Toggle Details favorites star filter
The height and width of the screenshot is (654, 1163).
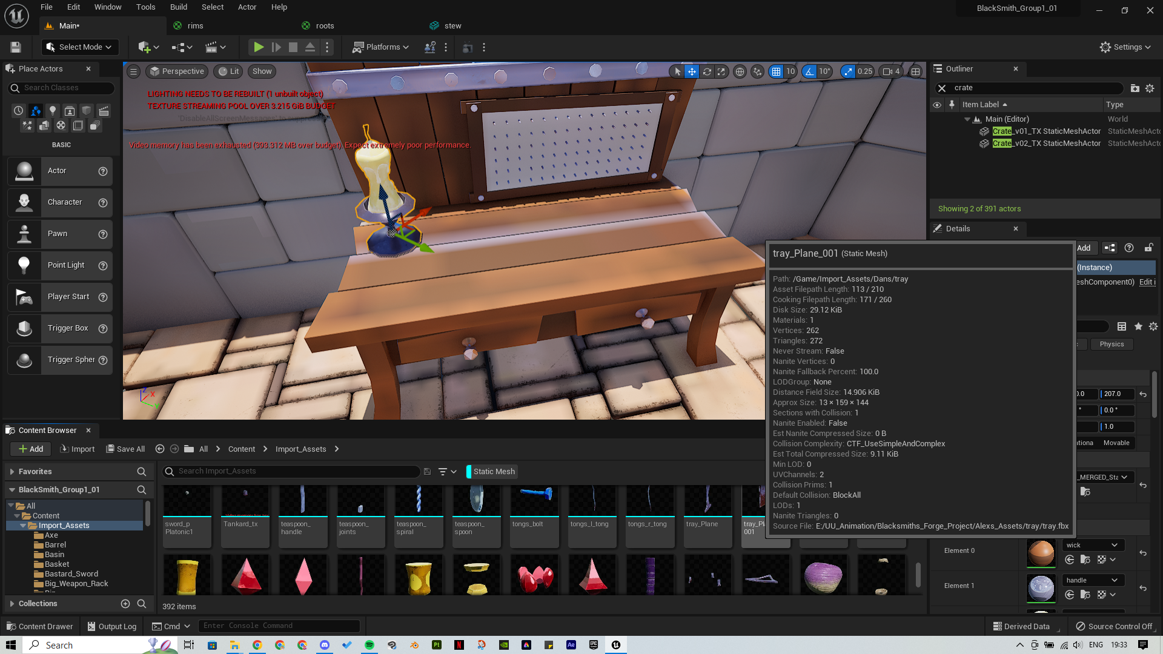(x=1138, y=326)
